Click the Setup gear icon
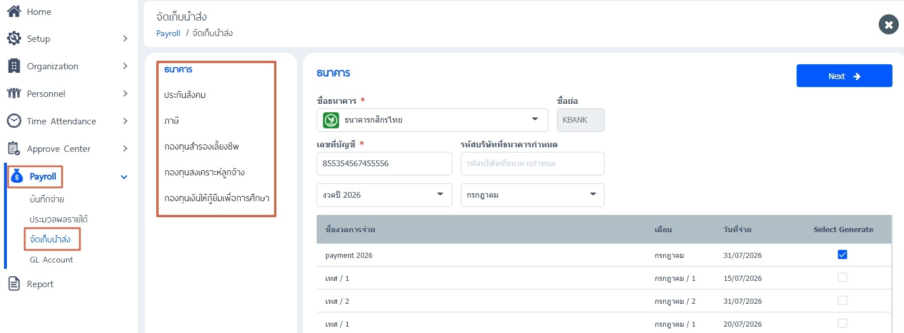 pos(14,38)
